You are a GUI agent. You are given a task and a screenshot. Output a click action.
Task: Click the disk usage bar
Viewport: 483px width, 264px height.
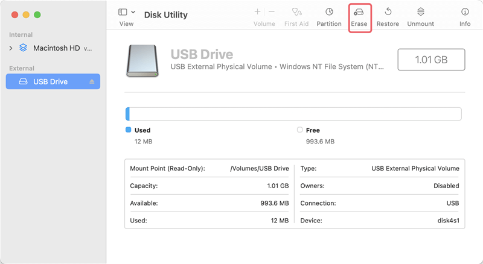pos(293,114)
